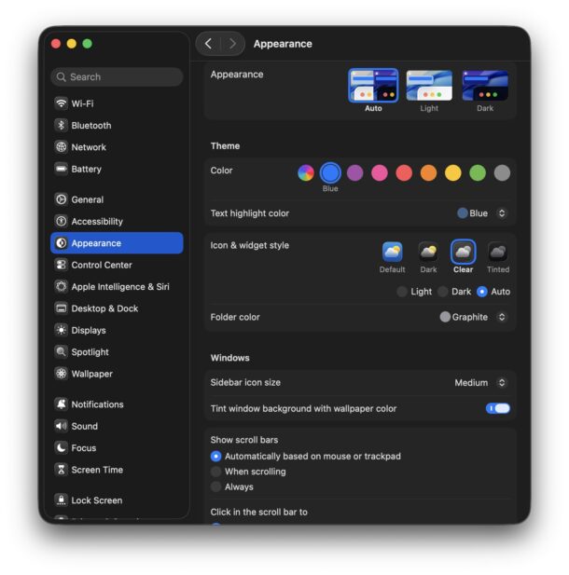Open Displays settings label in sidebar
Image resolution: width=569 pixels, height=575 pixels.
pyautogui.click(x=89, y=330)
